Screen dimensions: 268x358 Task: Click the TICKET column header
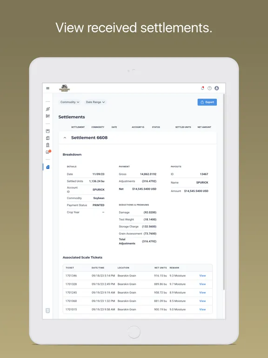coord(70,268)
